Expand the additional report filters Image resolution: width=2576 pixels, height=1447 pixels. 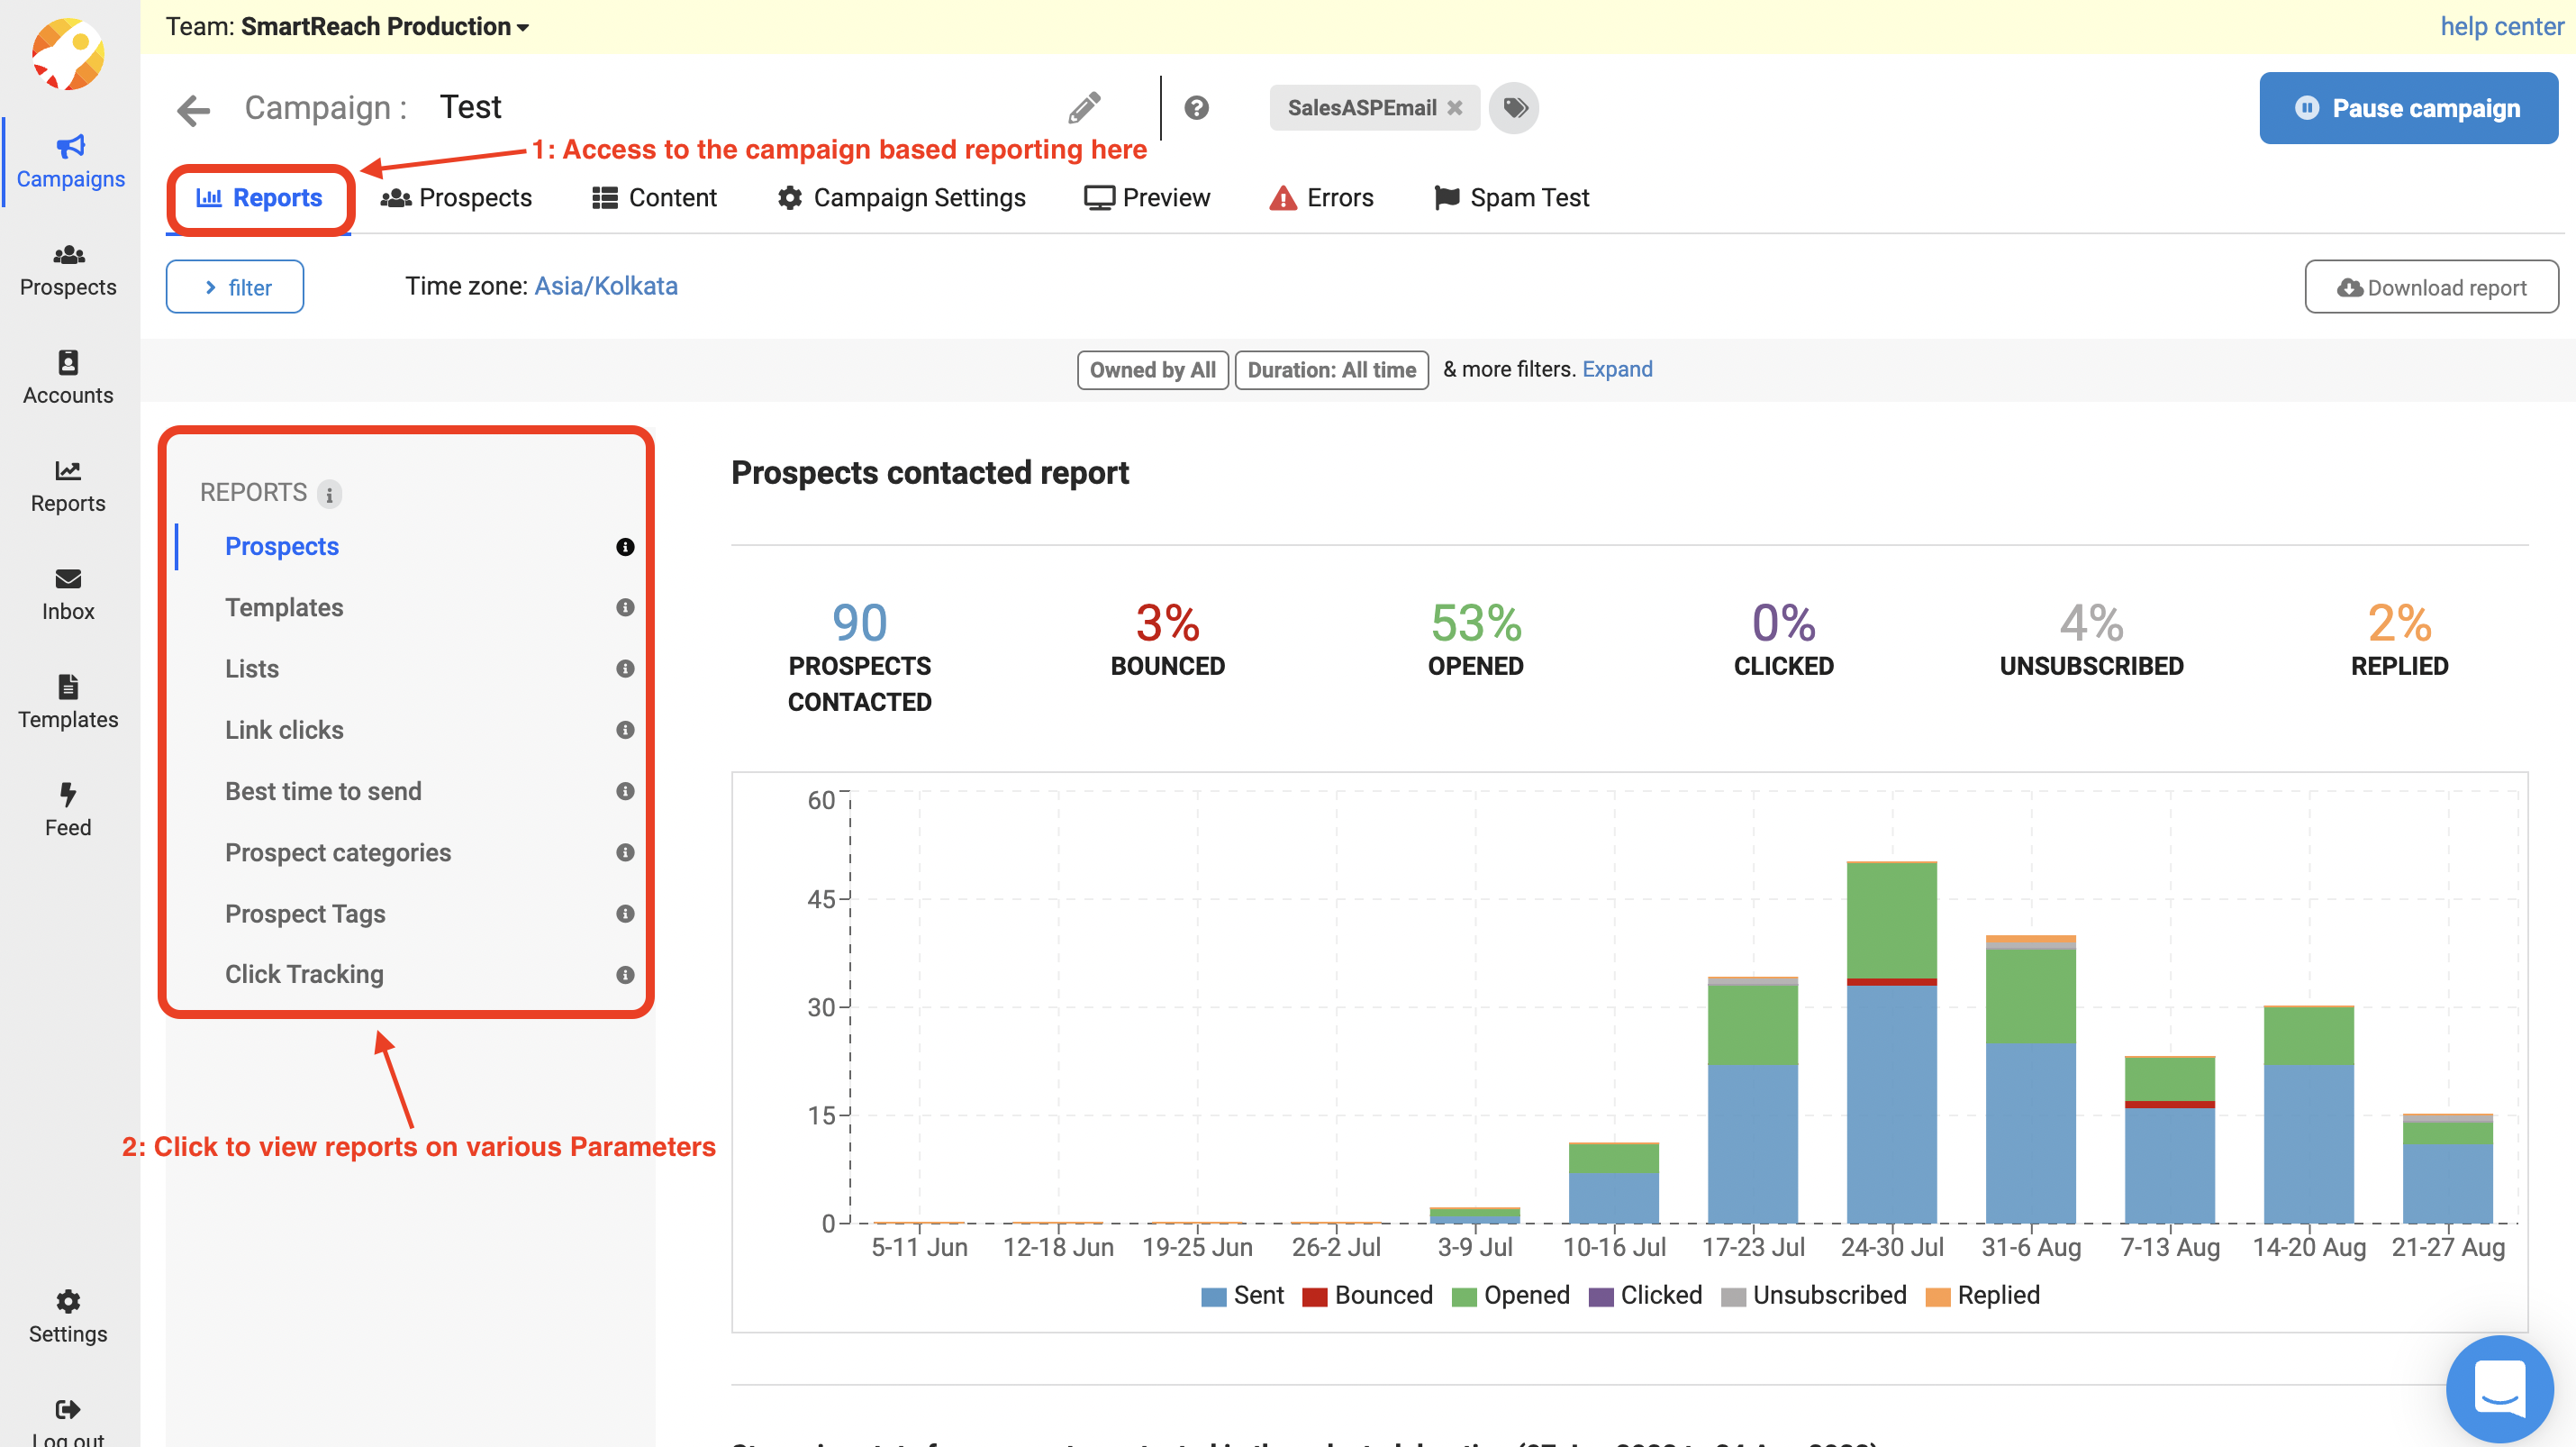pos(1616,369)
